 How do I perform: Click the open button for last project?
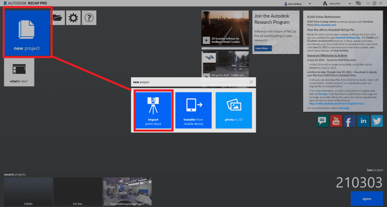(367, 199)
